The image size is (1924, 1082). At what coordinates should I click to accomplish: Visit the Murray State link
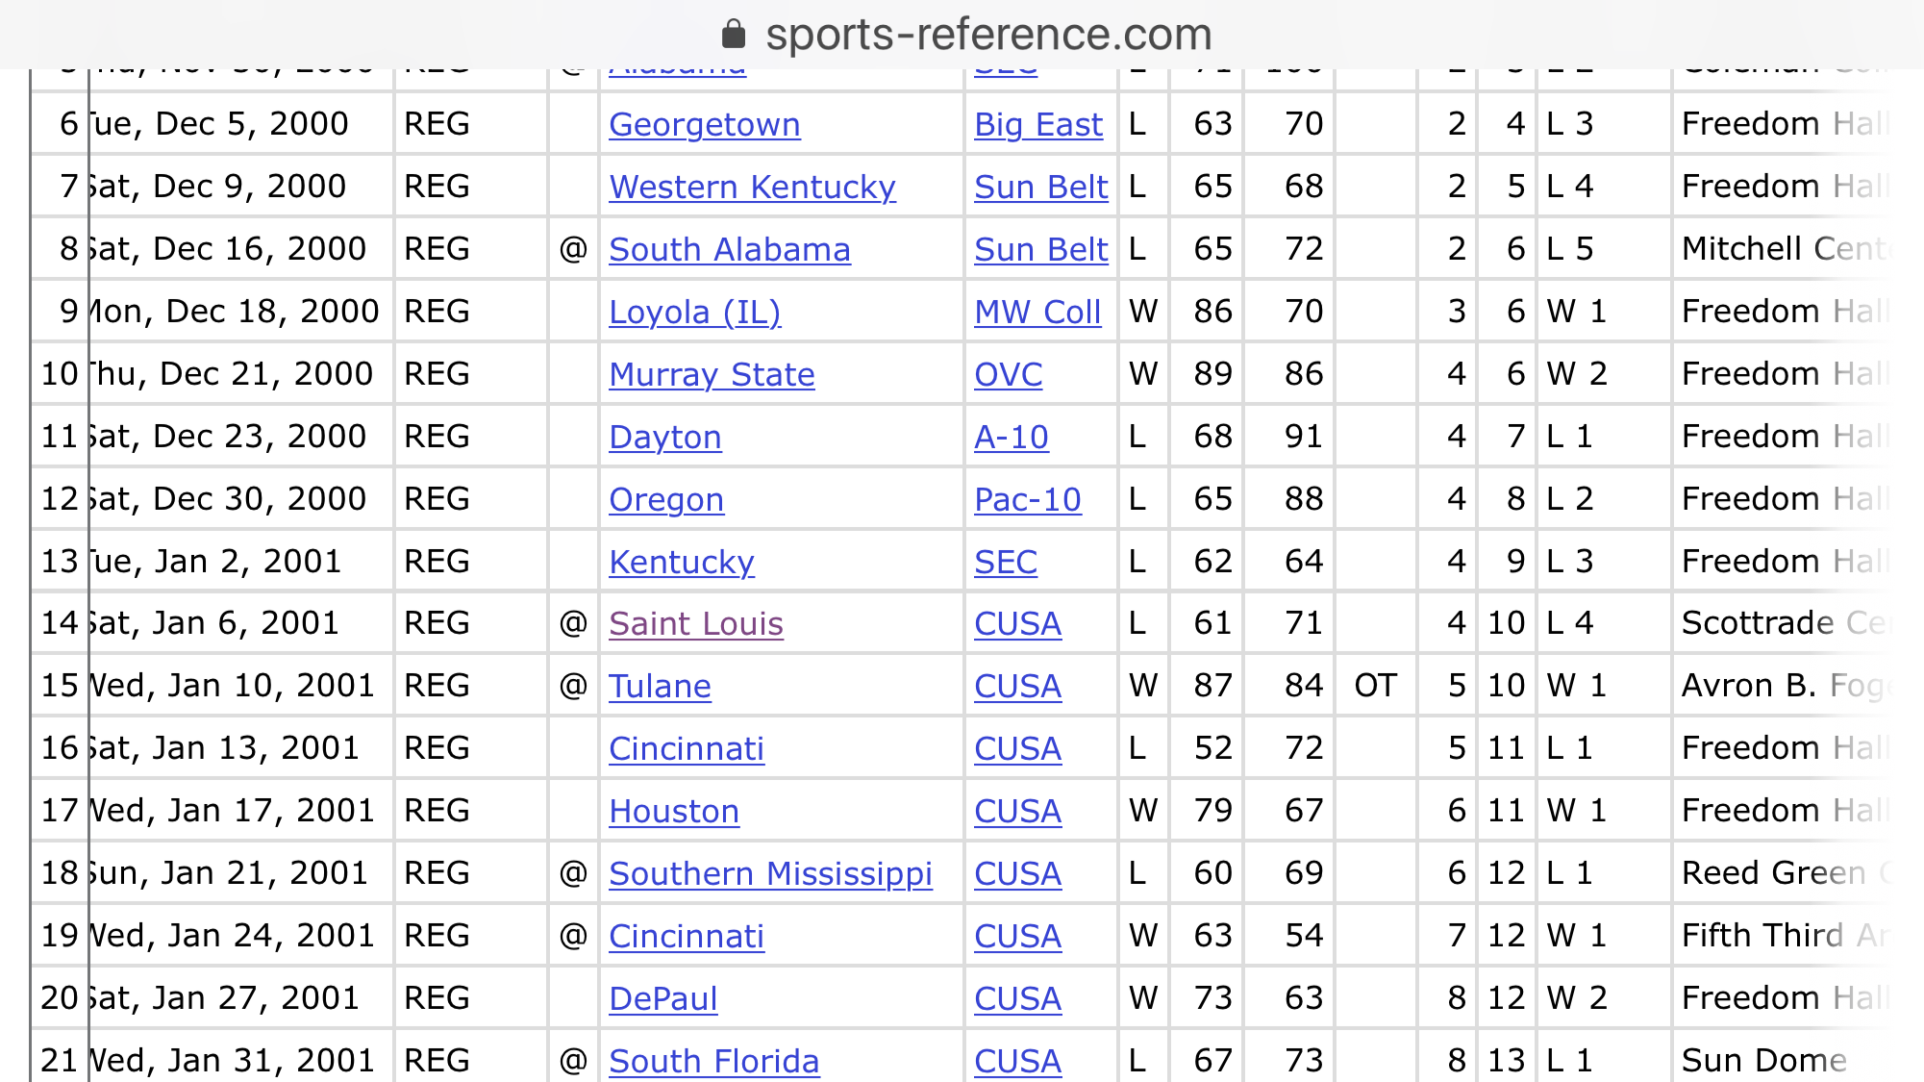712,374
